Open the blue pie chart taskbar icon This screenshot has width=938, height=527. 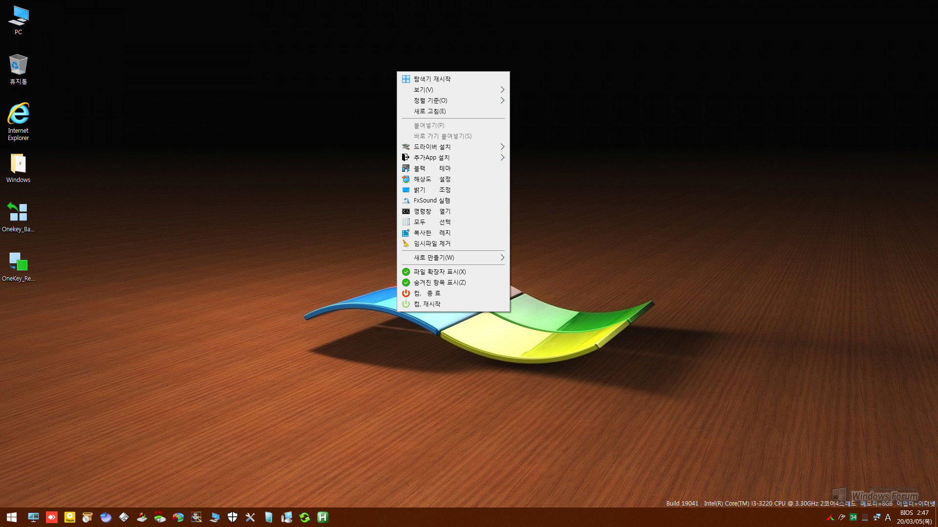[106, 517]
